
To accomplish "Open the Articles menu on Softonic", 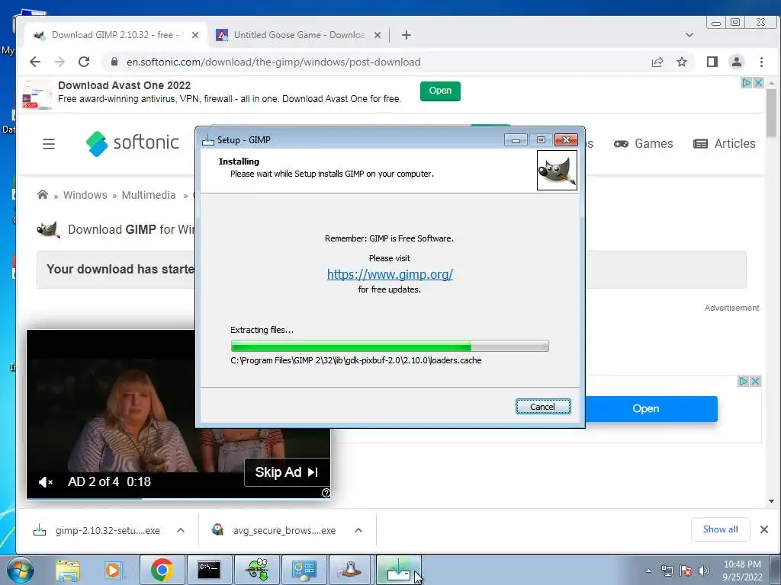I will pyautogui.click(x=725, y=144).
